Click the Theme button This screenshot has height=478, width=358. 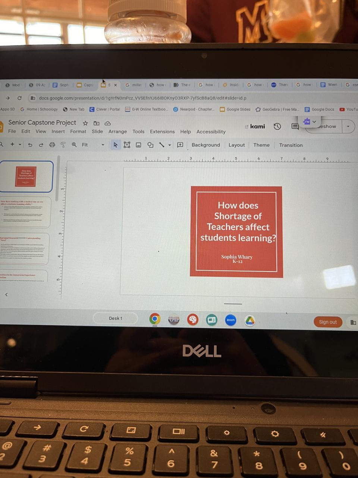tap(261, 145)
